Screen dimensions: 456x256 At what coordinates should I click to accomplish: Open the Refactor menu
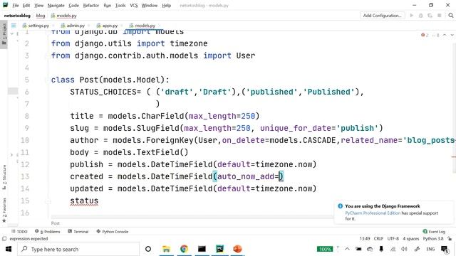point(91,5)
